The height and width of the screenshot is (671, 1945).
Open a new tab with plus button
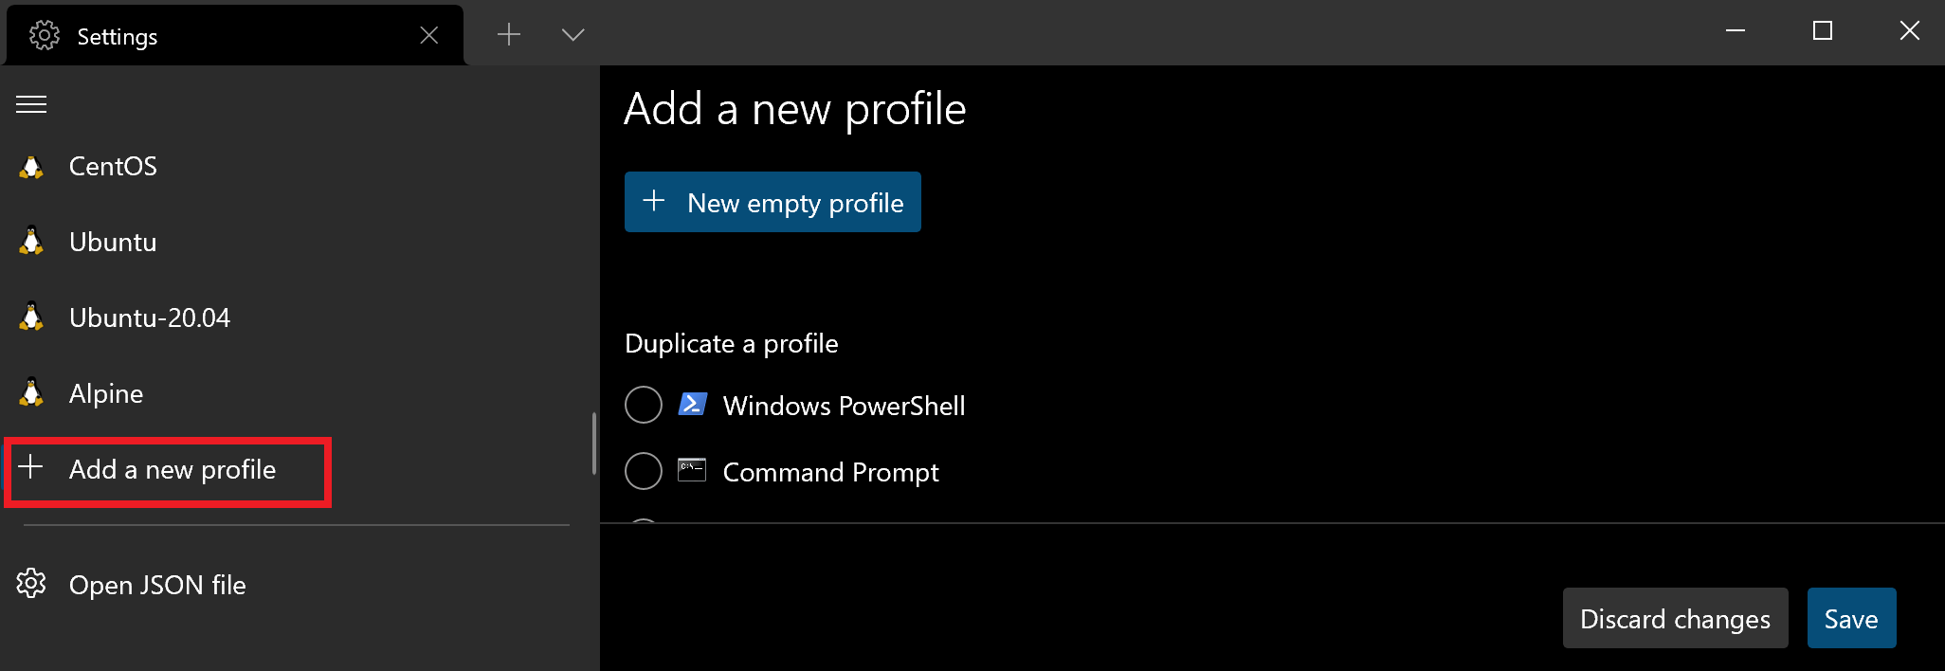[509, 35]
